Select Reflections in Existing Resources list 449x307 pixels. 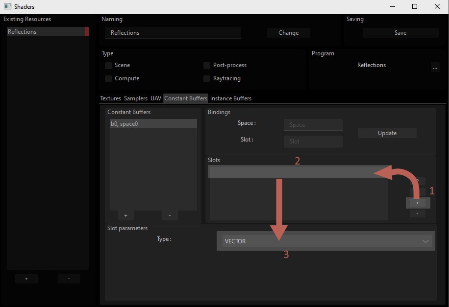(x=48, y=32)
